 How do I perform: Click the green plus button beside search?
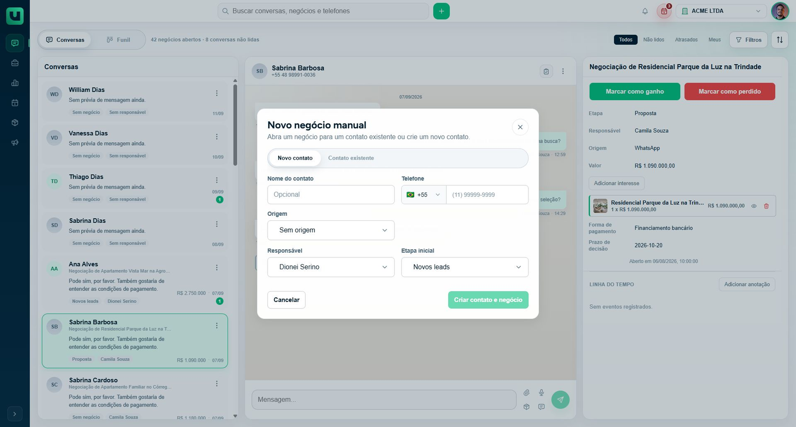[x=441, y=11]
